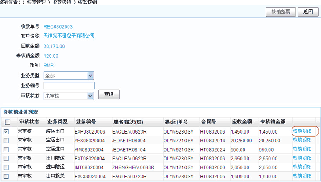Check the checkbox for AEX08020004 row
The image size is (321, 182).
point(7,140)
